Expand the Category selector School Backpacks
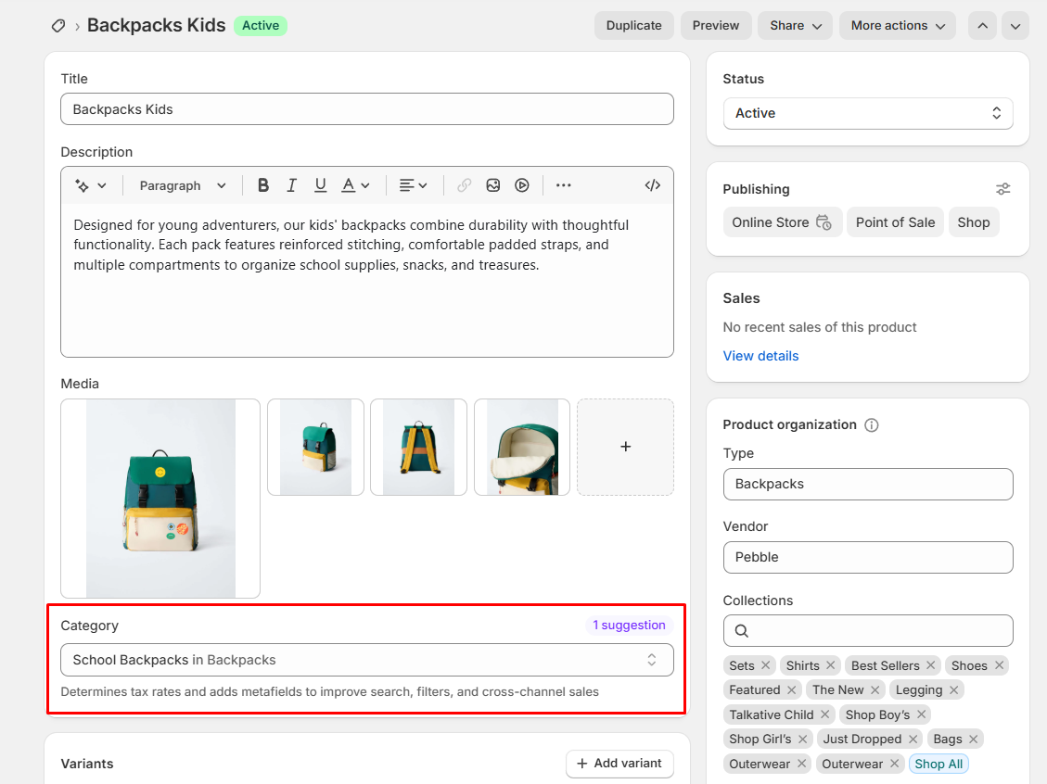The height and width of the screenshot is (784, 1047). pyautogui.click(x=366, y=660)
